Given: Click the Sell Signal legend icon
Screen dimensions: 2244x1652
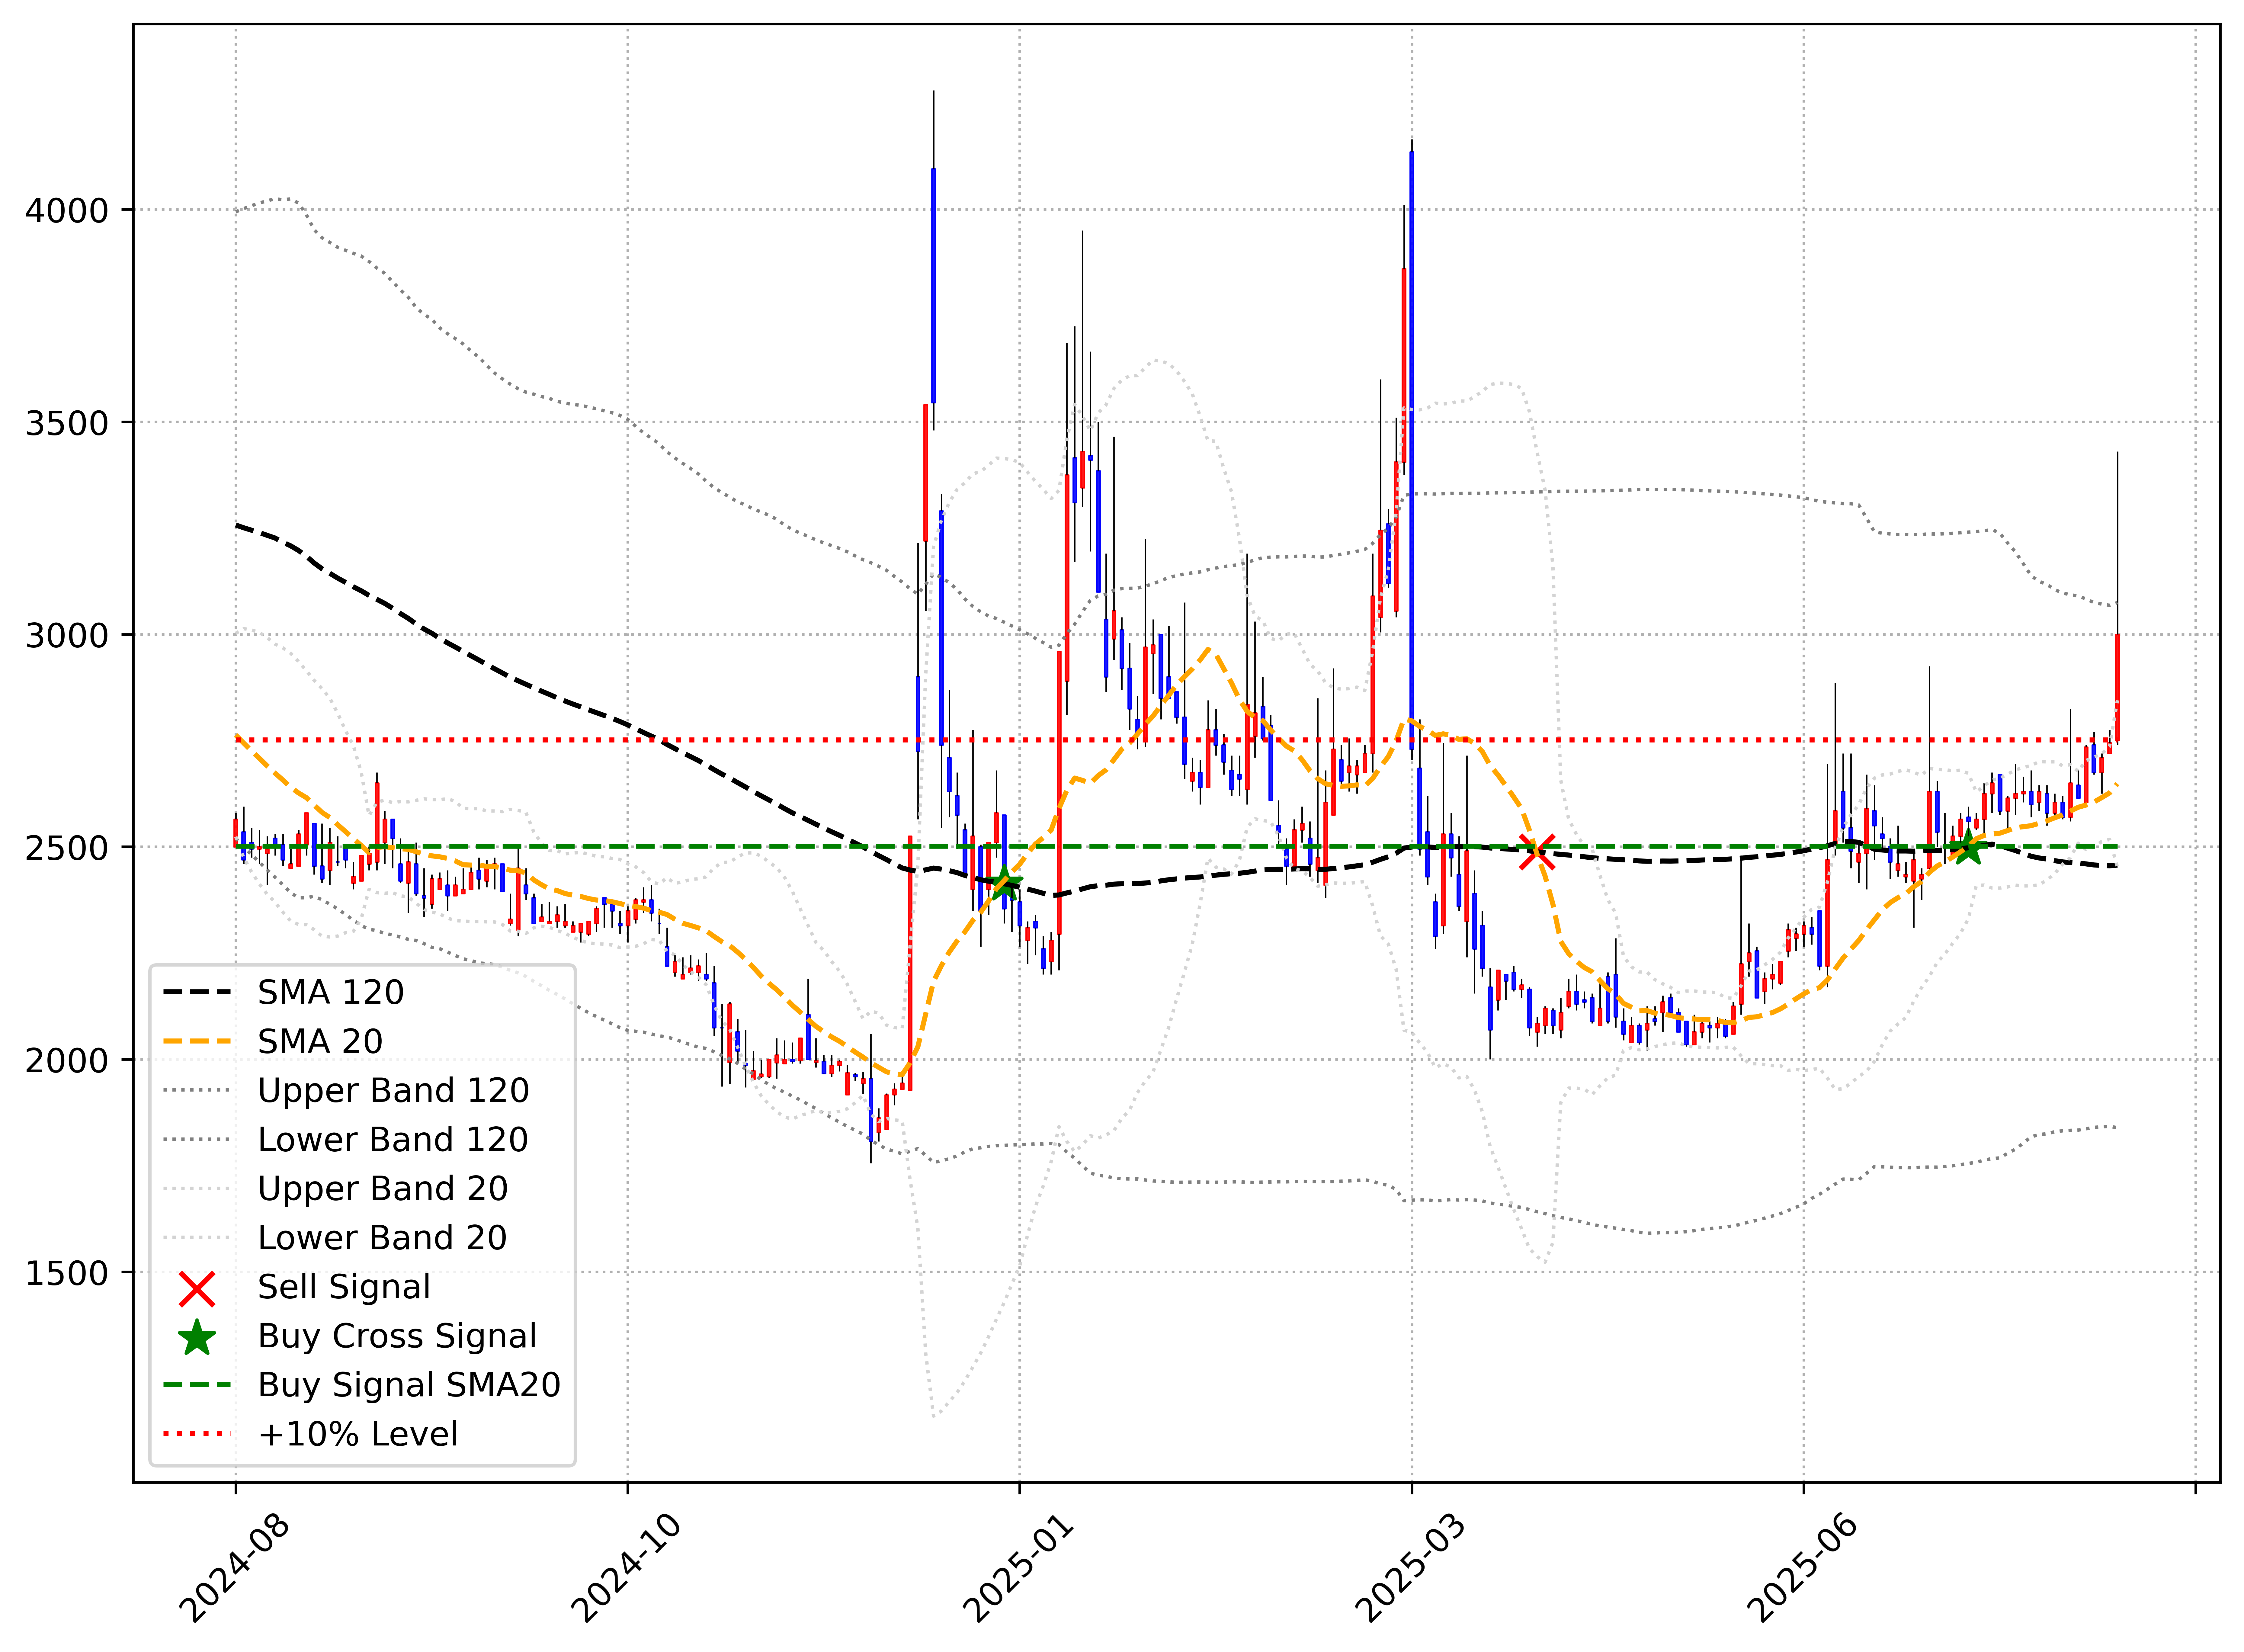Looking at the screenshot, I should tap(197, 1289).
